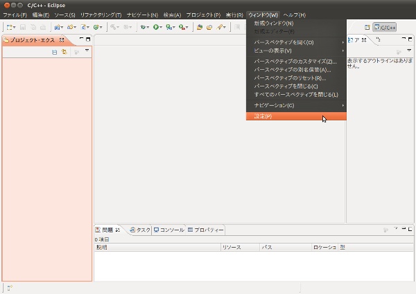Choose パースペクティブのカスタマイズ(Z)...
The width and height of the screenshot is (416, 294).
coord(296,62)
